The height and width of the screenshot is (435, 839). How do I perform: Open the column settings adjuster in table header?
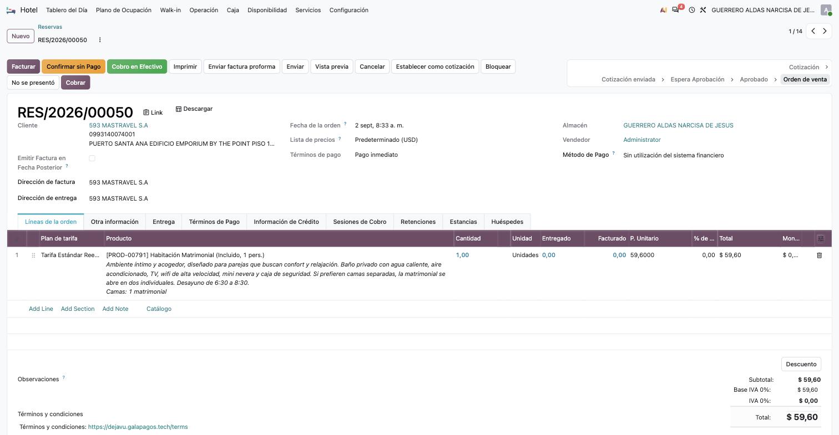click(821, 238)
